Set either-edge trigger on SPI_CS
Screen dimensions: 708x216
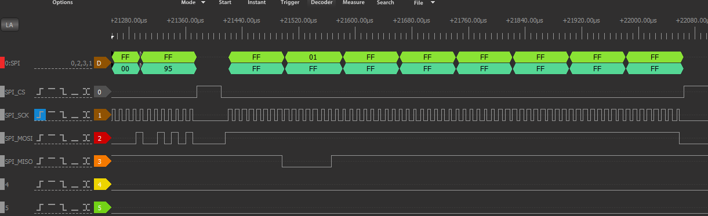[x=86, y=92]
